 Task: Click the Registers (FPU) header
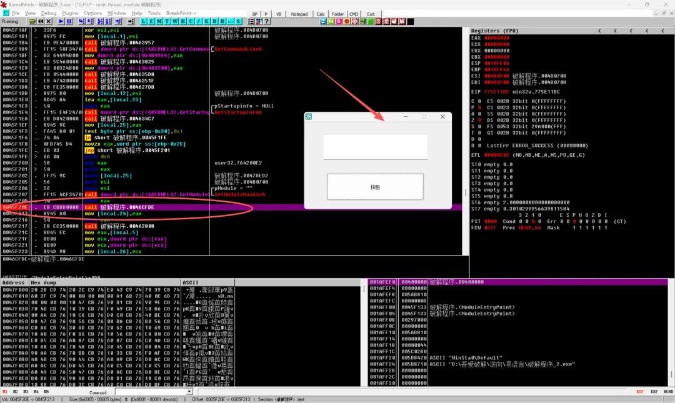[494, 31]
